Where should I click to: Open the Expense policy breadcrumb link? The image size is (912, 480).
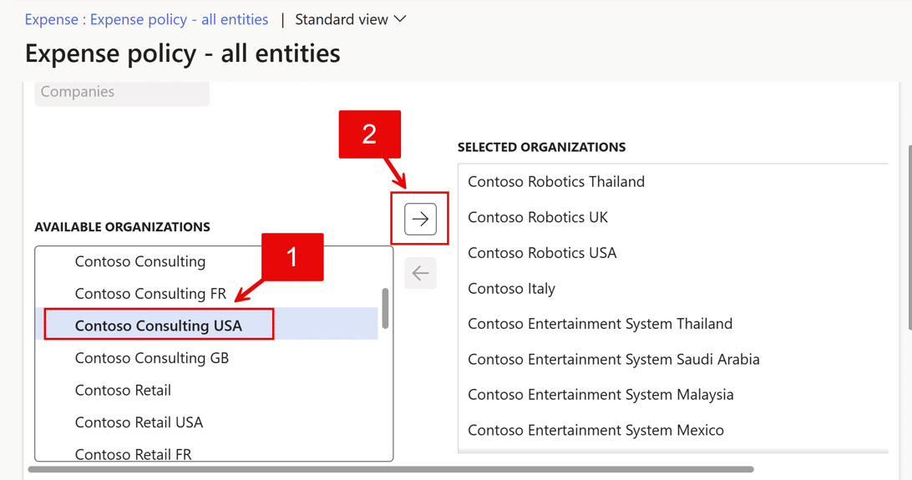(146, 19)
